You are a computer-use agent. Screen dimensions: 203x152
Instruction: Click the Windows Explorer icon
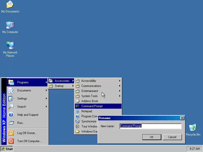pyautogui.click(x=77, y=131)
